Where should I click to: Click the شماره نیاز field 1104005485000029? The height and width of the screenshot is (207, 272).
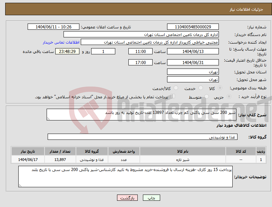(x=193, y=27)
